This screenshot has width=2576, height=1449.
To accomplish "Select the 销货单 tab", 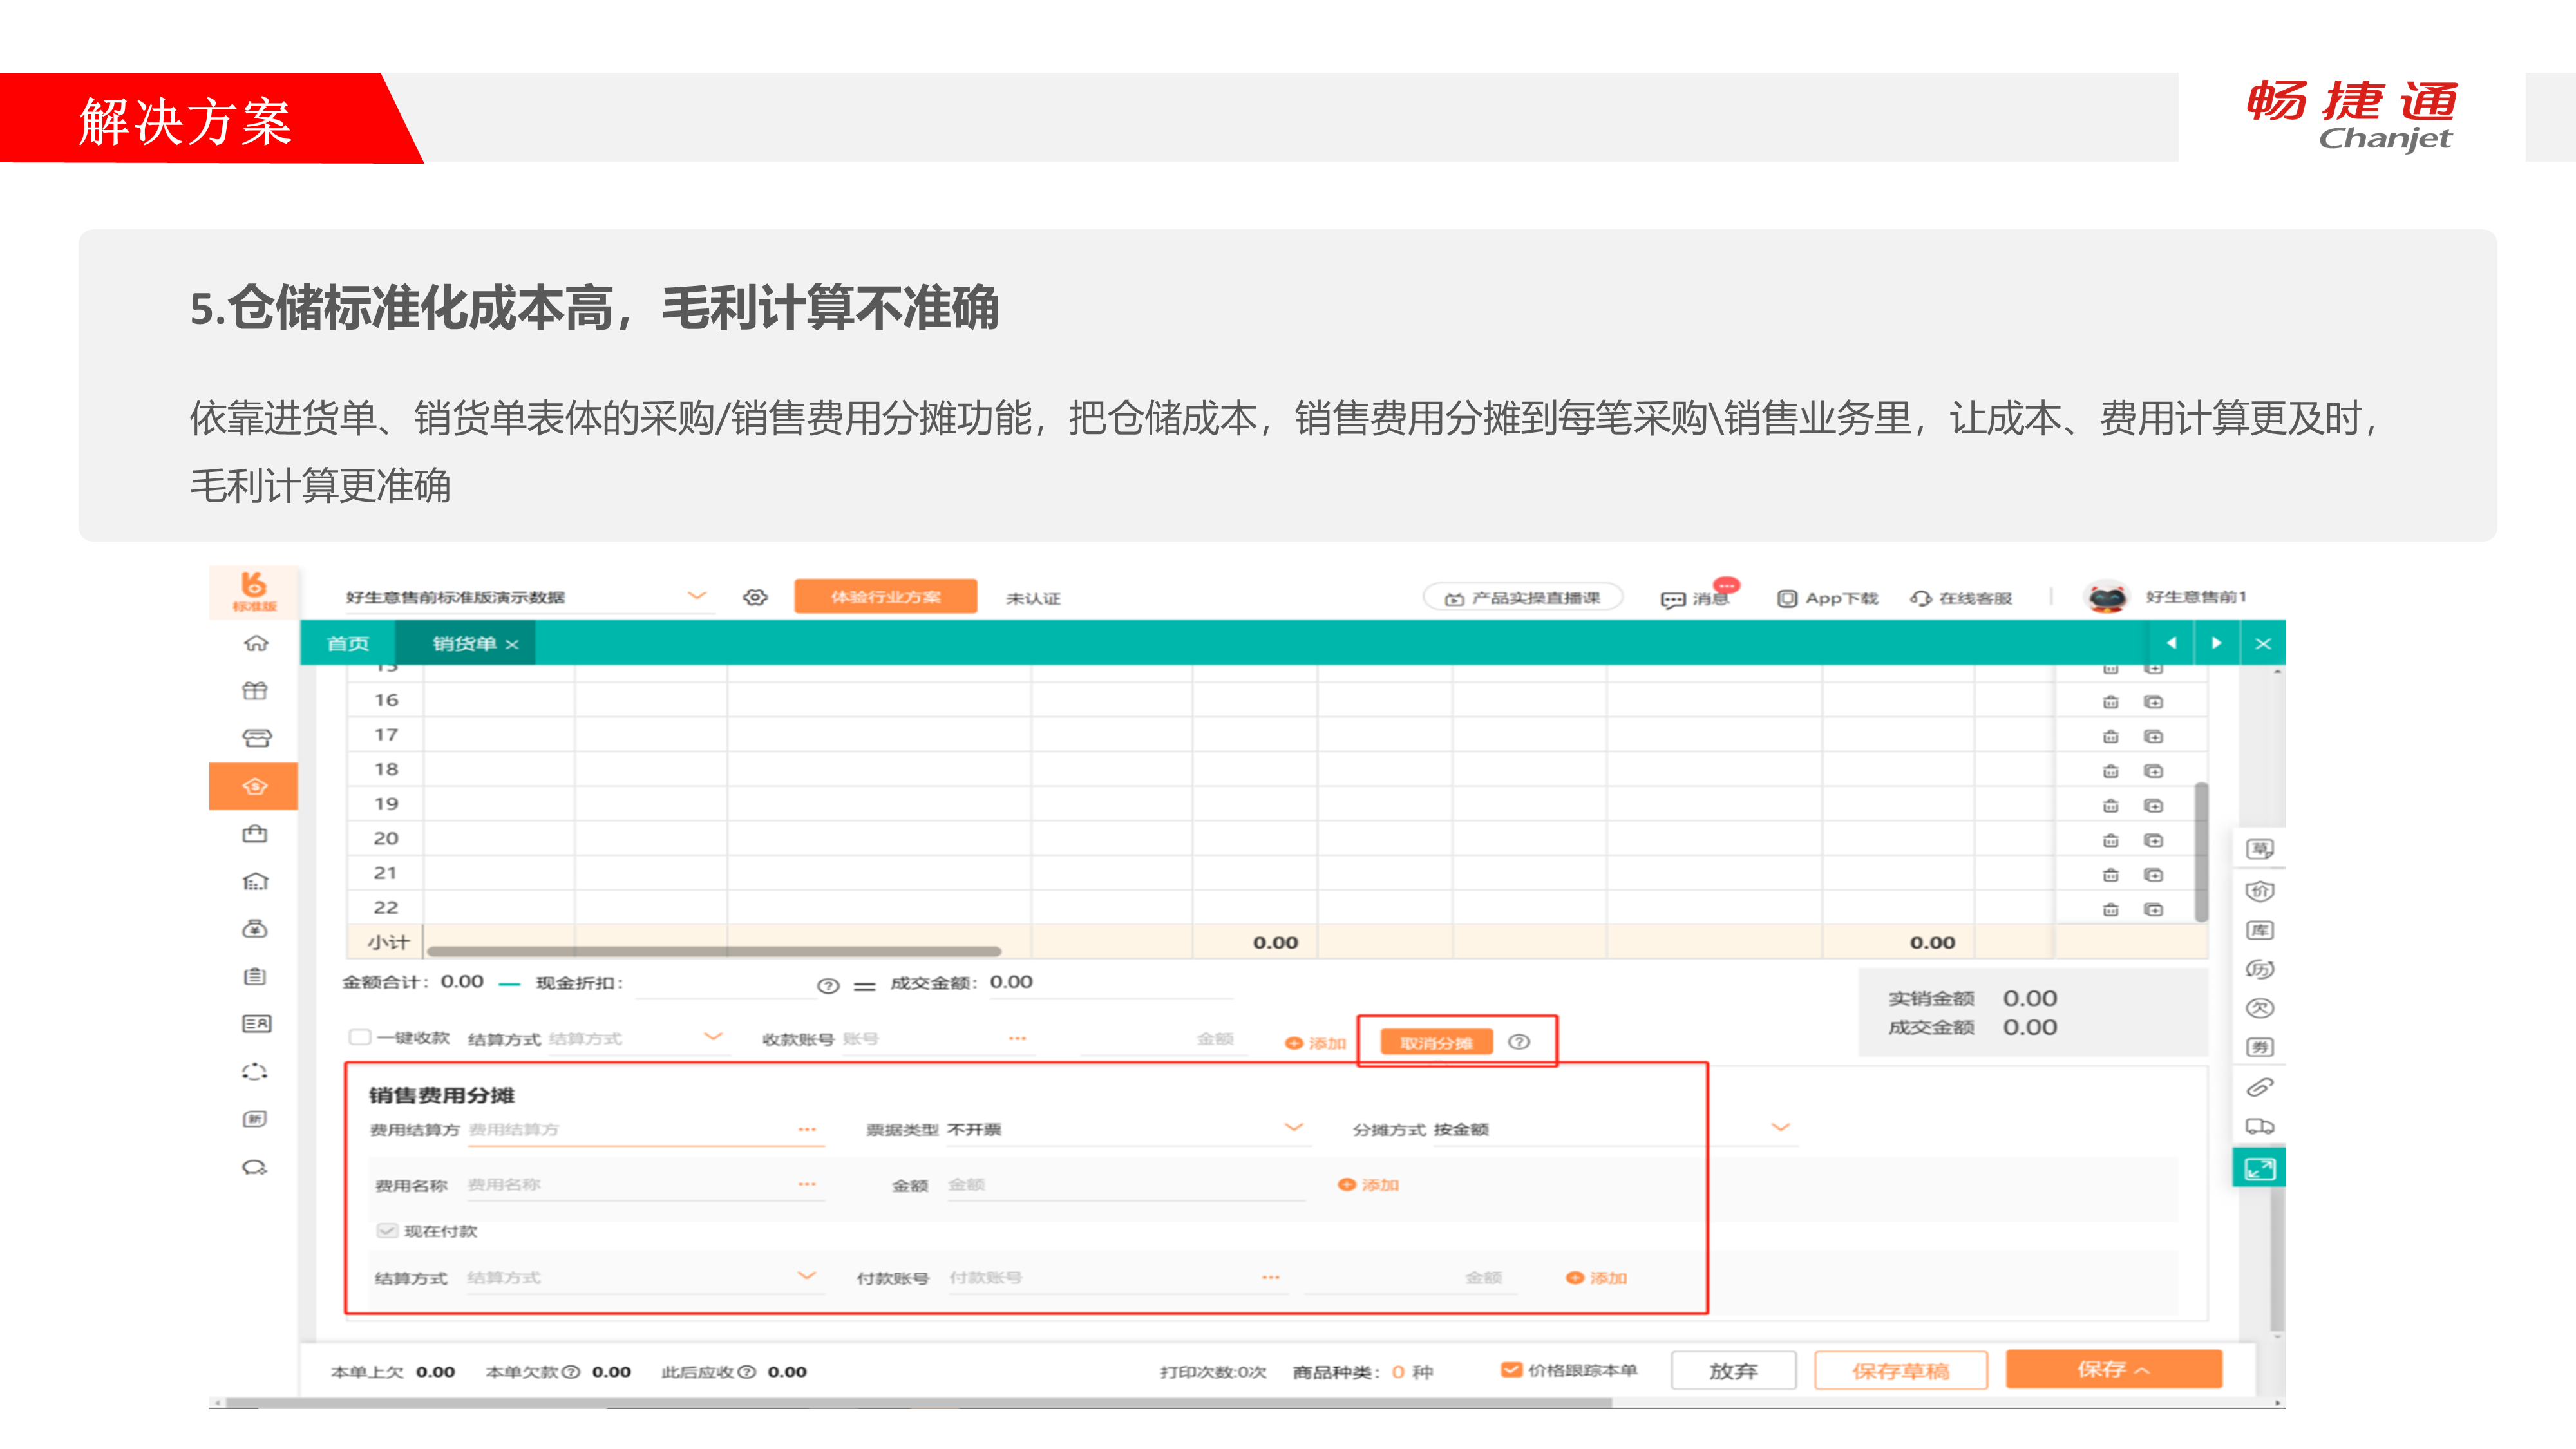I will point(464,643).
